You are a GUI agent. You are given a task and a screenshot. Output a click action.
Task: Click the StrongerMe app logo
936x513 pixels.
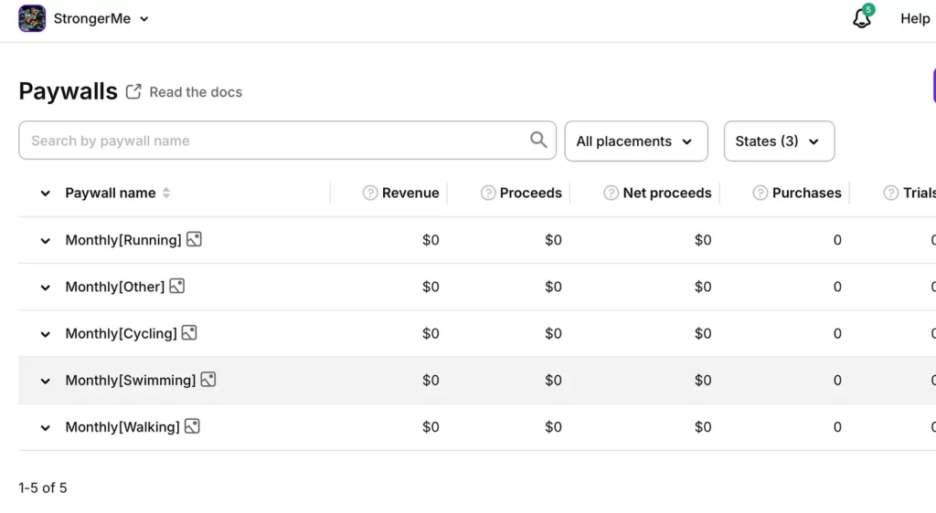[x=32, y=18]
